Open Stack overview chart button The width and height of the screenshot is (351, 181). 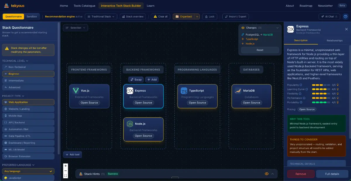point(133,17)
